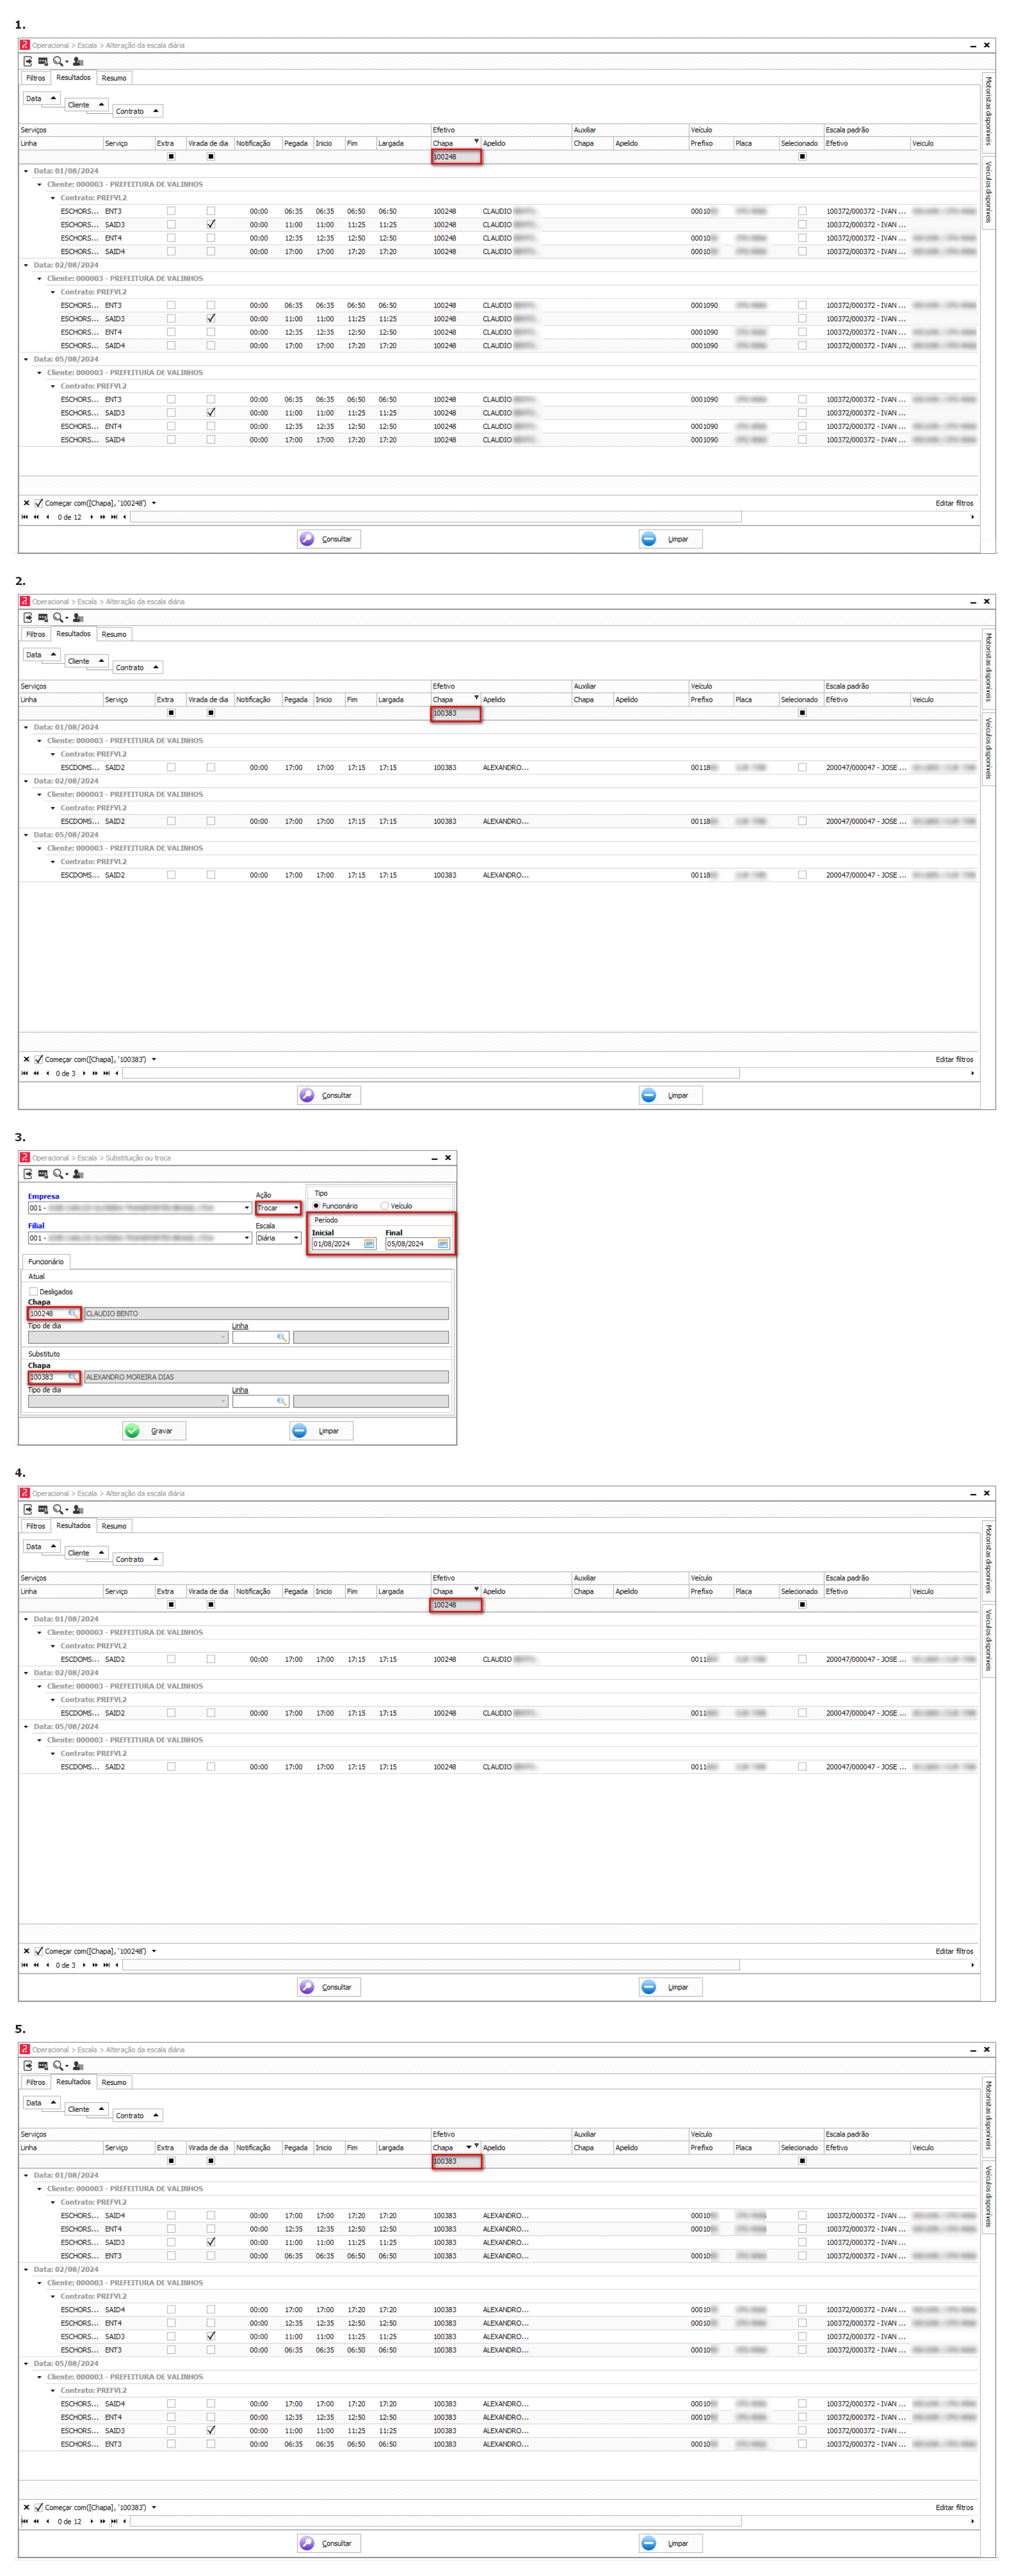Screen dimensions: 1014x2576
Task: Open the calendar picker for Final date
Action: tap(443, 1244)
